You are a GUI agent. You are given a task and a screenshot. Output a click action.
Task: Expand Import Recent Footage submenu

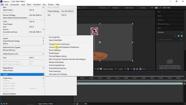pyautogui.click(x=22, y=41)
